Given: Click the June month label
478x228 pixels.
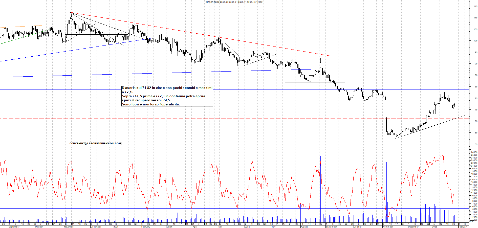Looking at the screenshot, I should tap(247, 227).
